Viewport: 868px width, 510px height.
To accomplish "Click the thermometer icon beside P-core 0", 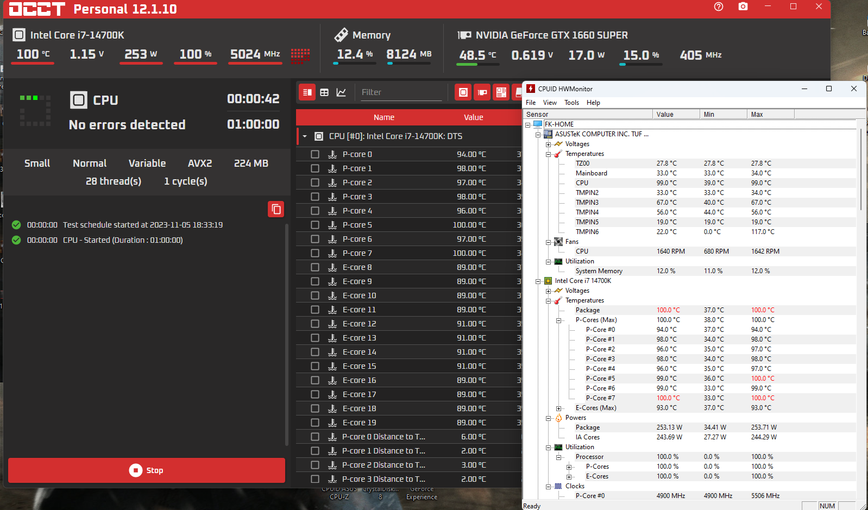I will pyautogui.click(x=332, y=154).
